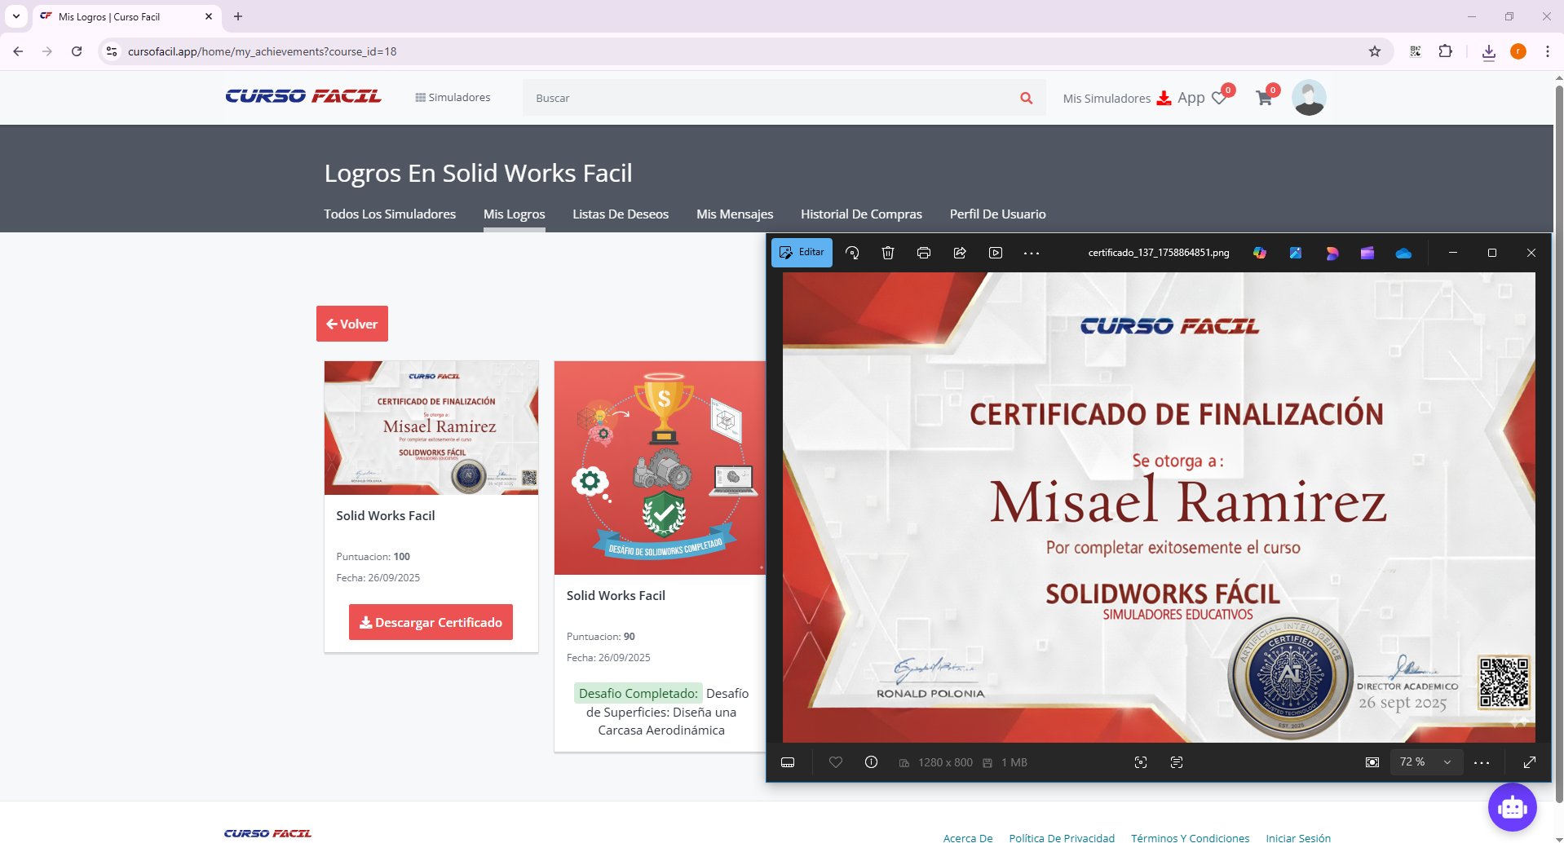The image size is (1564, 843).
Task: Open the Mis Simuladores link
Action: [x=1107, y=98]
